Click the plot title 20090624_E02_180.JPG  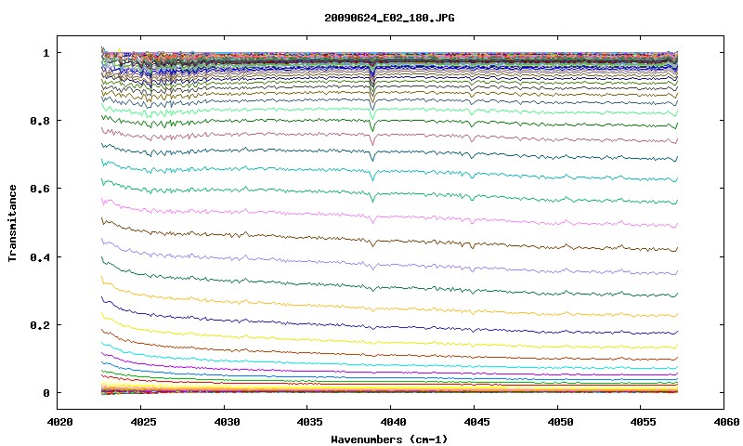389,18
